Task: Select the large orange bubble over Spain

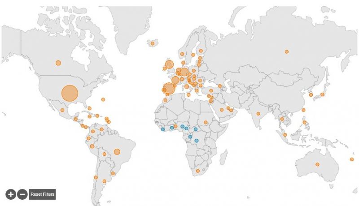Action: click(169, 89)
